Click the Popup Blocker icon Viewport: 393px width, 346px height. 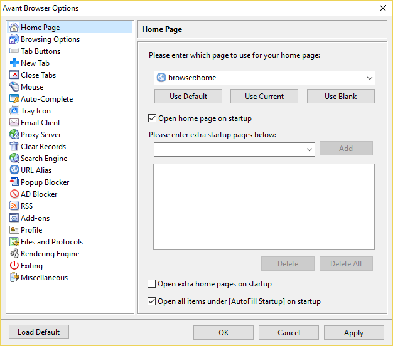[x=14, y=182]
